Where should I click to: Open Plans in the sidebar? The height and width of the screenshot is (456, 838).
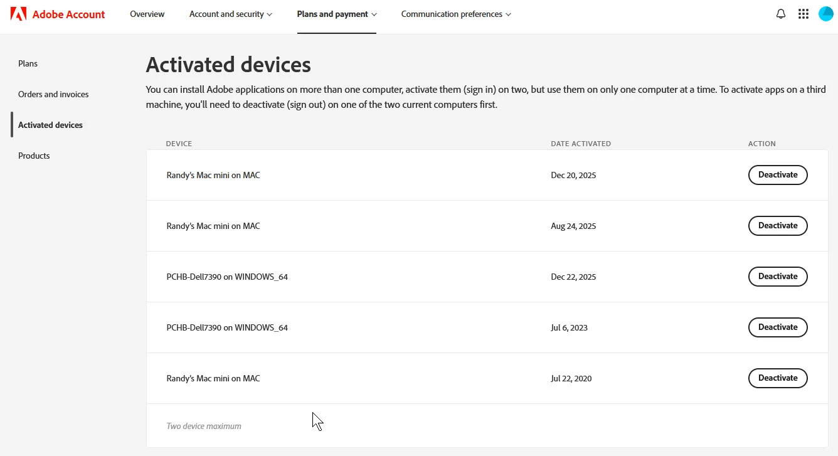tap(28, 63)
